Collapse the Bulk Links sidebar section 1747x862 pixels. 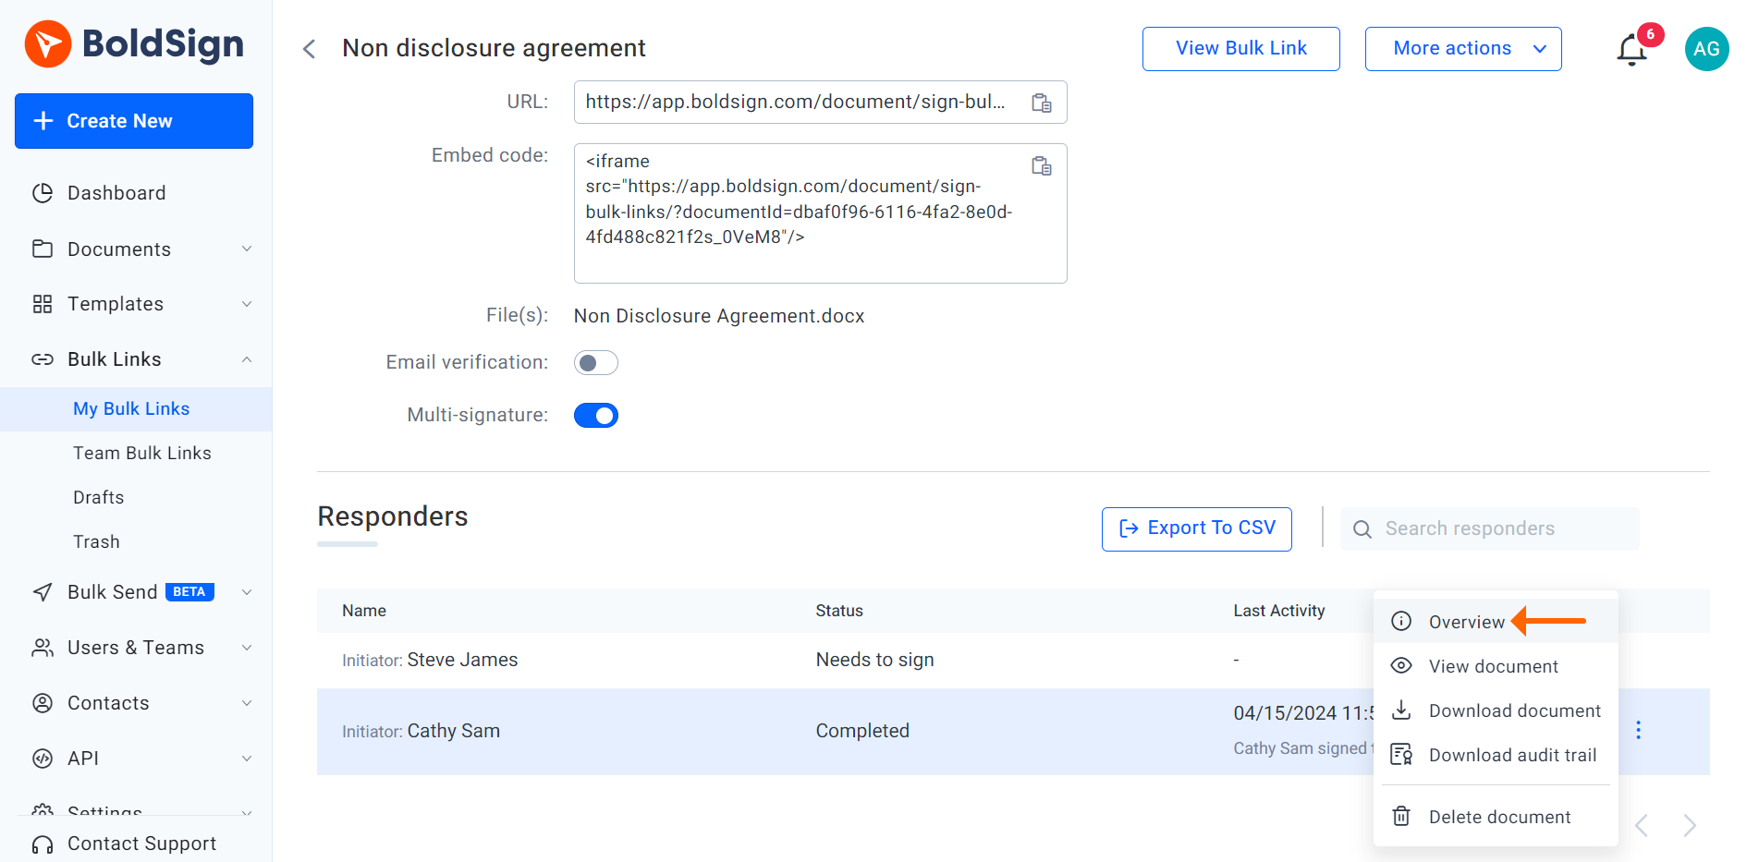pyautogui.click(x=247, y=360)
